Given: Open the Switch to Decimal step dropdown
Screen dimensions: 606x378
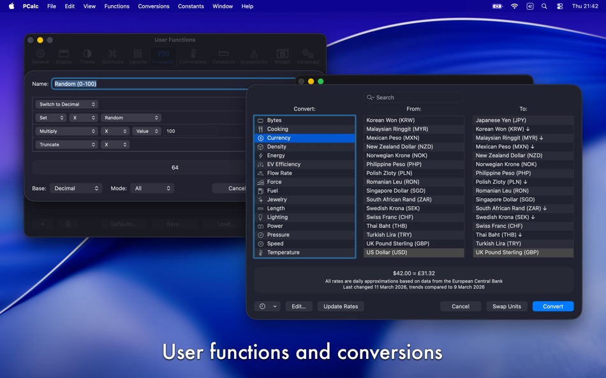Looking at the screenshot, I should pyautogui.click(x=68, y=104).
